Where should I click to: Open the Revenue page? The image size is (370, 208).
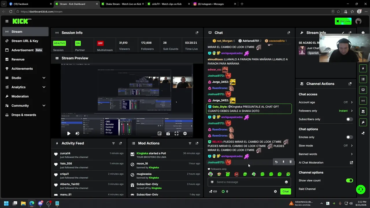tap(25, 60)
